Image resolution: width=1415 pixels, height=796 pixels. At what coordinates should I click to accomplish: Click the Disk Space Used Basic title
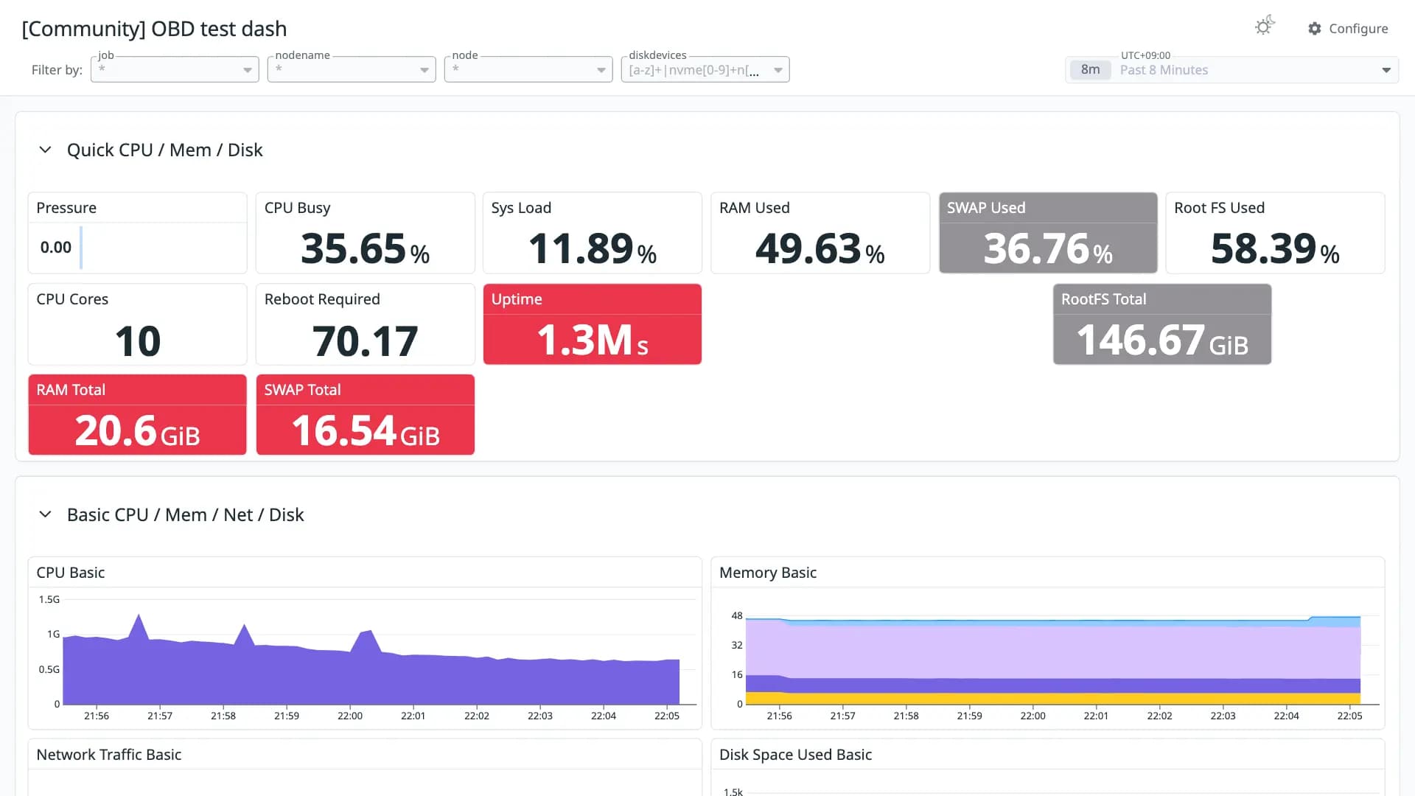point(795,755)
